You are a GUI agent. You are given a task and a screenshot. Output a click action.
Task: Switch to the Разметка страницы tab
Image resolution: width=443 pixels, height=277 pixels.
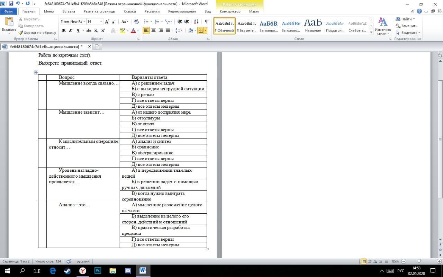click(x=99, y=11)
